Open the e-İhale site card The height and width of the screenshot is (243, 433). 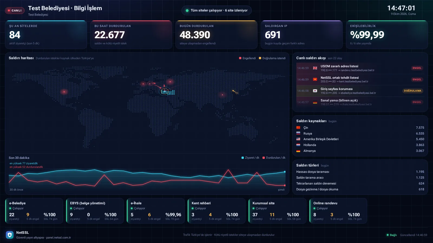pyautogui.click(x=156, y=211)
